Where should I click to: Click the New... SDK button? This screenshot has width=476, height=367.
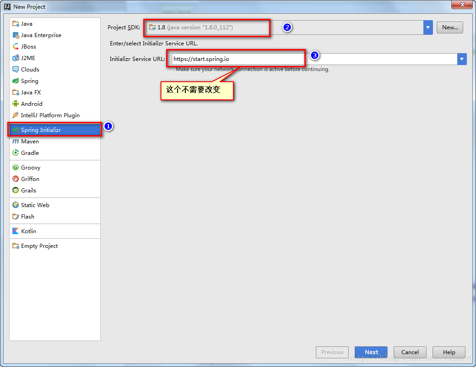pos(450,27)
